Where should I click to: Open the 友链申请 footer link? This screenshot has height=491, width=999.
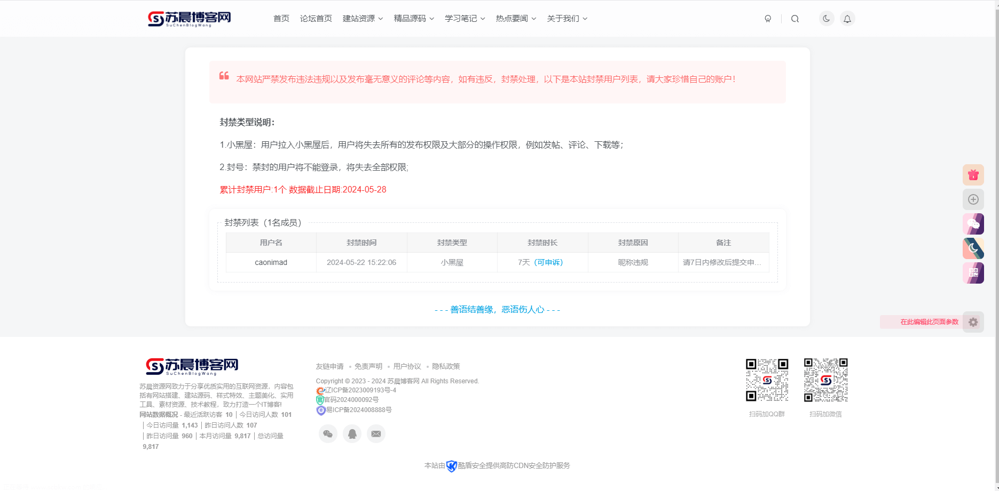pos(330,366)
